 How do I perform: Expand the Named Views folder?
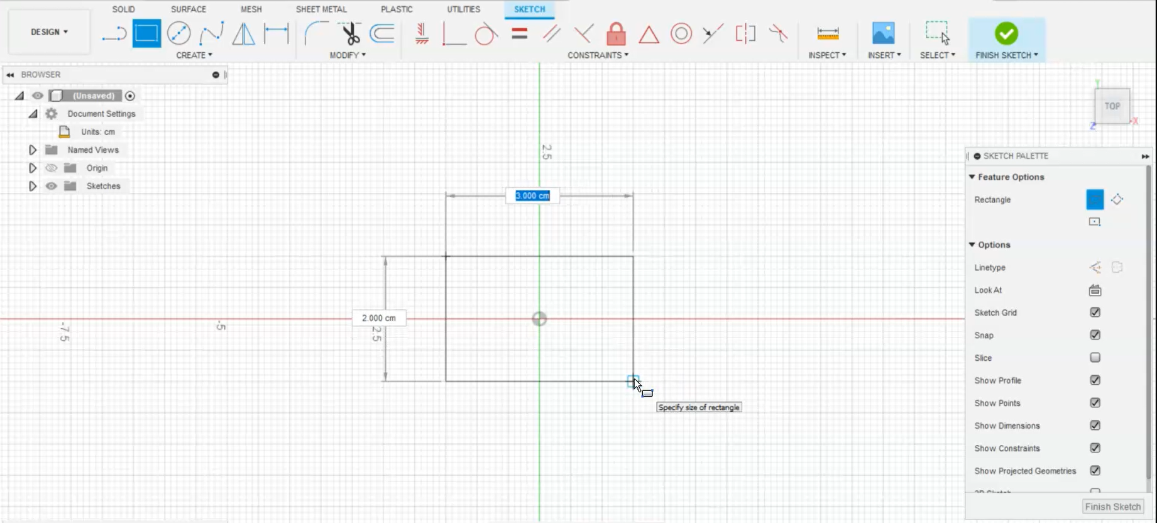[33, 150]
